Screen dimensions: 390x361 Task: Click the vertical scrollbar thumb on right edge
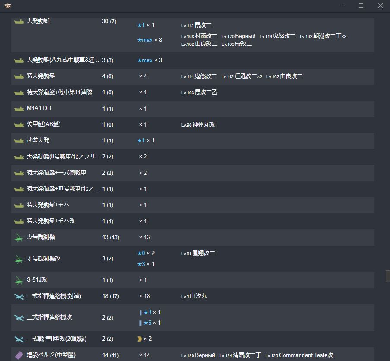coord(388,276)
